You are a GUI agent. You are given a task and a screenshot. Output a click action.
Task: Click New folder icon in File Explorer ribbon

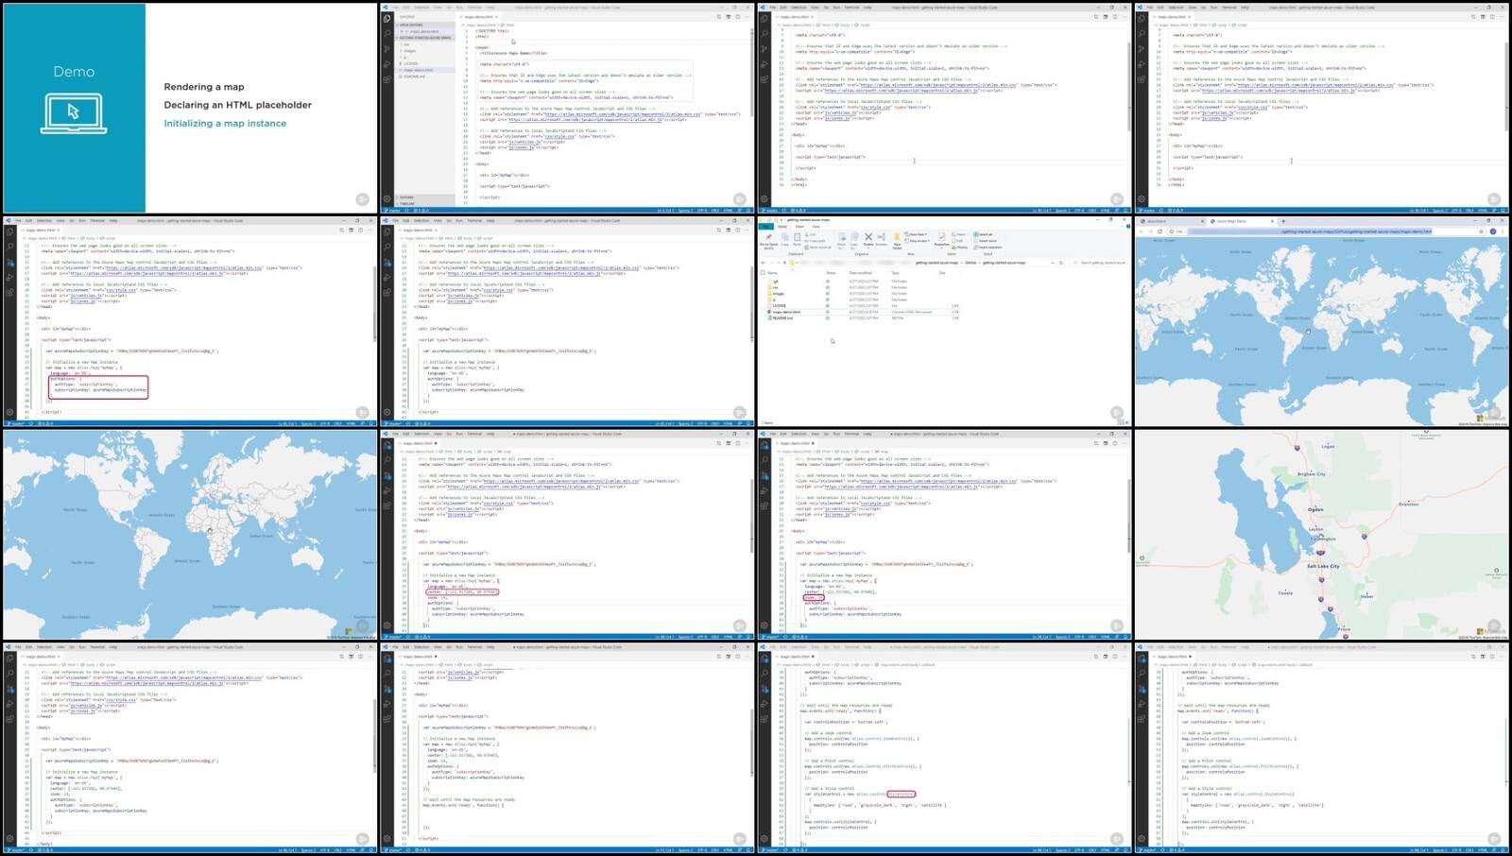[897, 240]
